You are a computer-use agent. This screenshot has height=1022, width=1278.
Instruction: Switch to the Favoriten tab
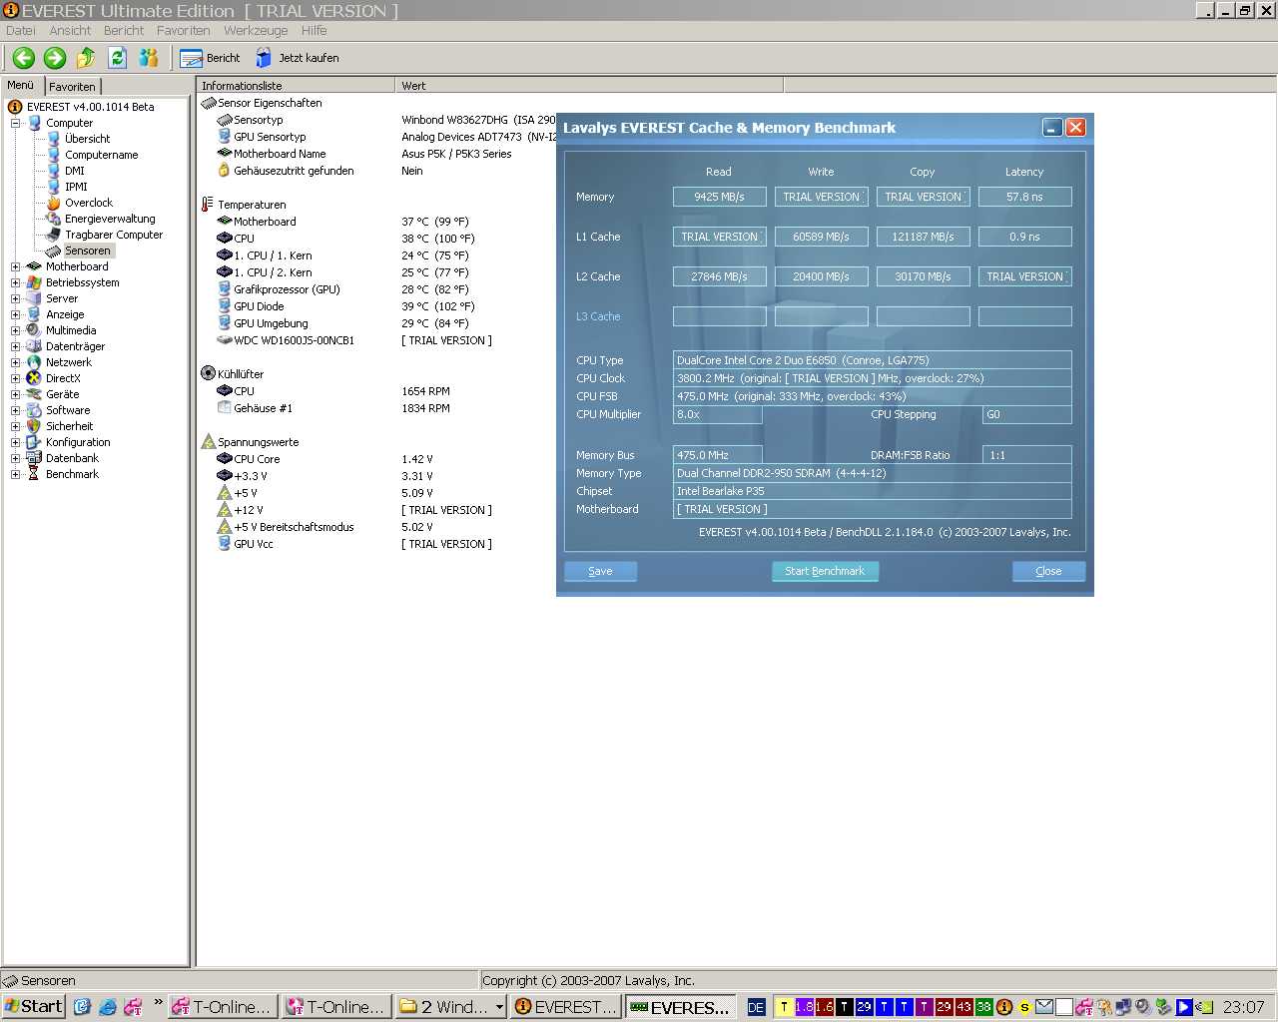click(73, 87)
